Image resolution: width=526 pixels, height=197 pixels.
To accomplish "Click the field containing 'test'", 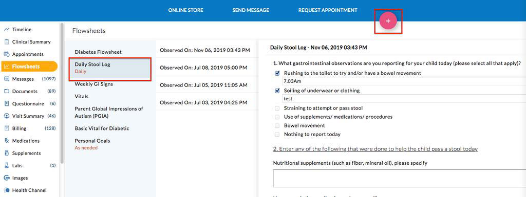I will pos(404,99).
